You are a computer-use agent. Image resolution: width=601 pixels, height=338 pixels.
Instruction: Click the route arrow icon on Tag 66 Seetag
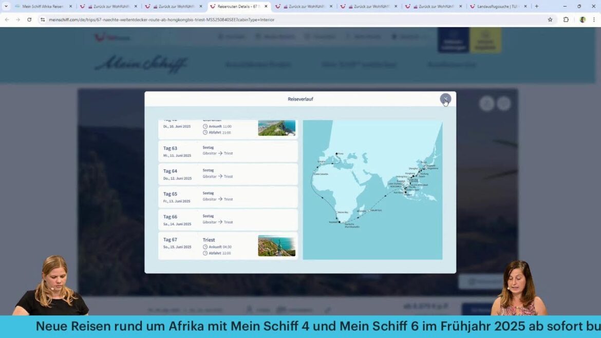pyautogui.click(x=221, y=222)
